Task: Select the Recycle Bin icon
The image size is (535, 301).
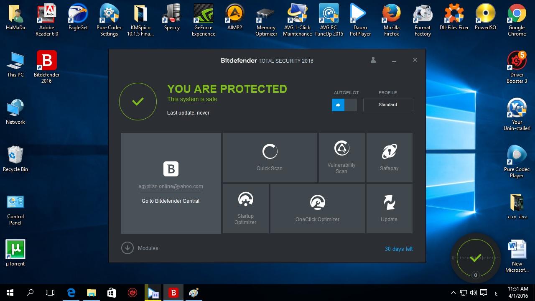Action: click(x=15, y=159)
